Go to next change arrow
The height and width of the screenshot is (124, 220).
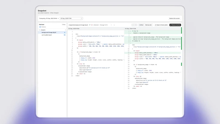[x=114, y=25]
